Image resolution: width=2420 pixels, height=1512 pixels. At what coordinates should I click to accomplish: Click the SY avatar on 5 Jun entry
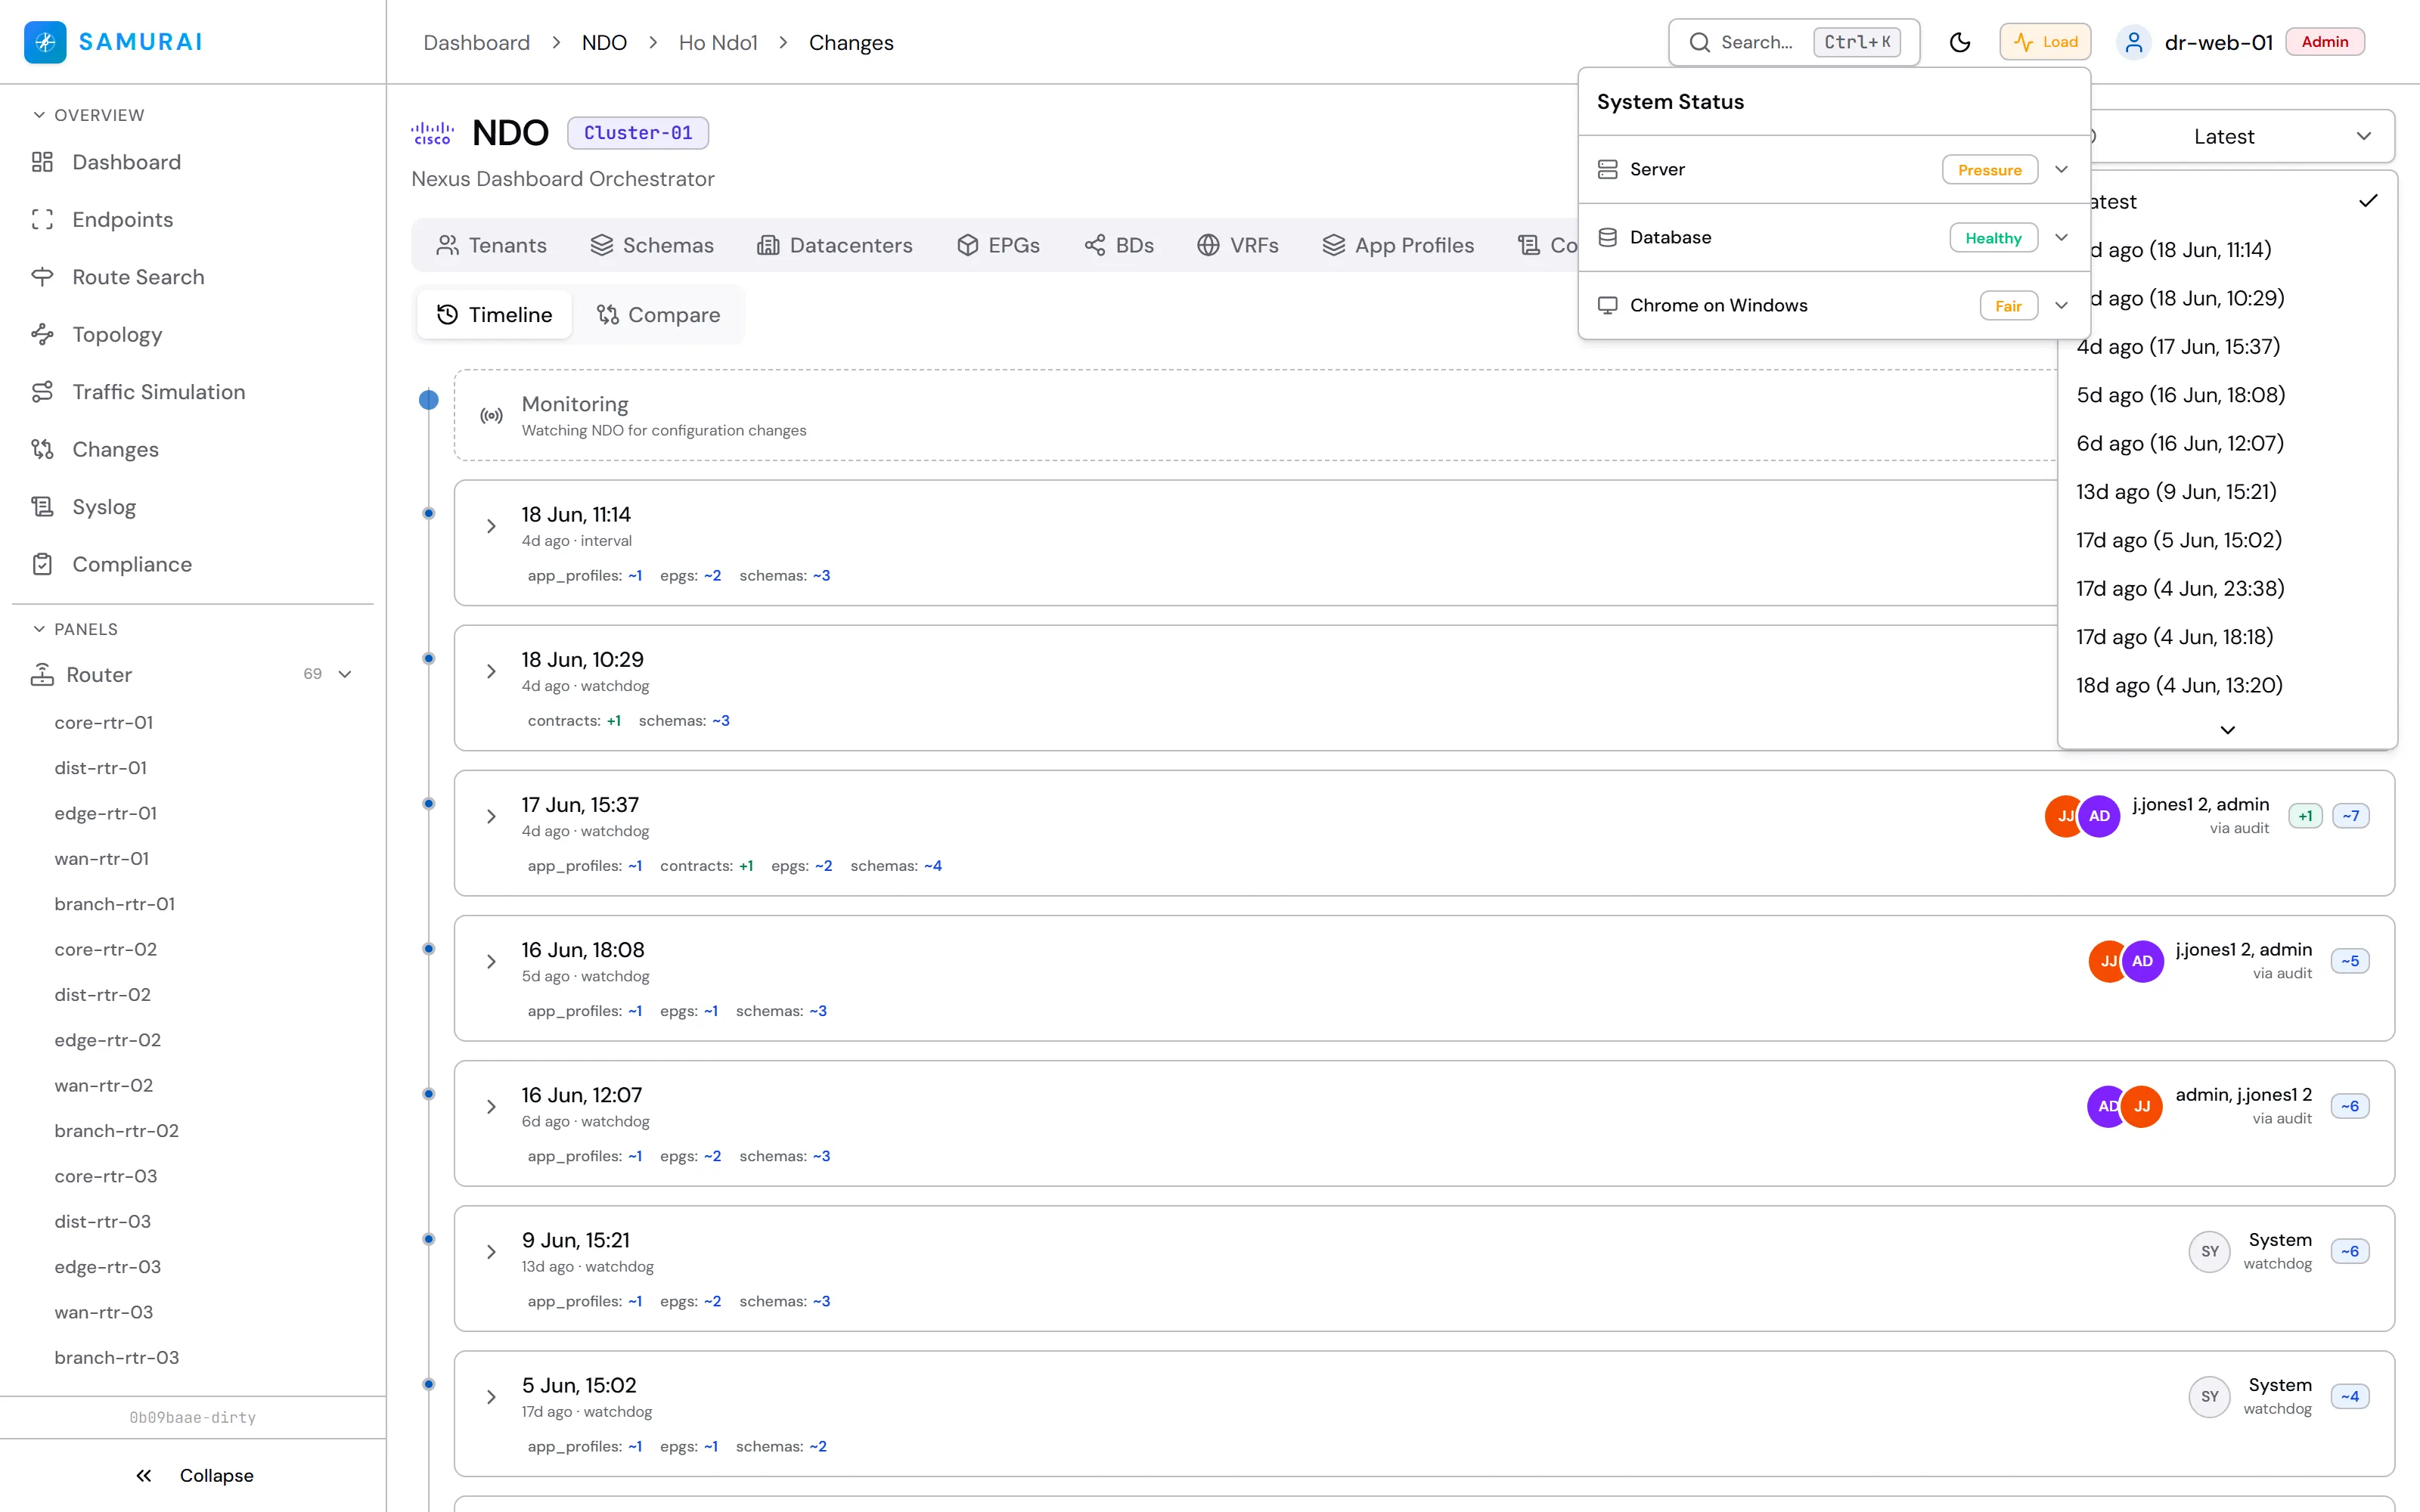pyautogui.click(x=2209, y=1397)
